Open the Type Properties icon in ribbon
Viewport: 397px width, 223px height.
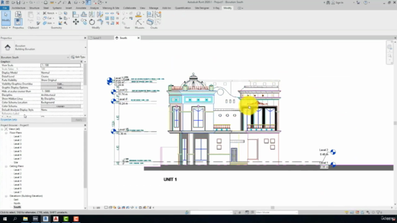point(18,14)
